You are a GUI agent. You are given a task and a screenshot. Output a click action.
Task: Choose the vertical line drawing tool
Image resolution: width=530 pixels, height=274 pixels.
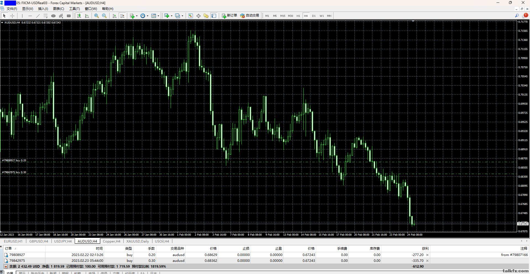point(22,16)
